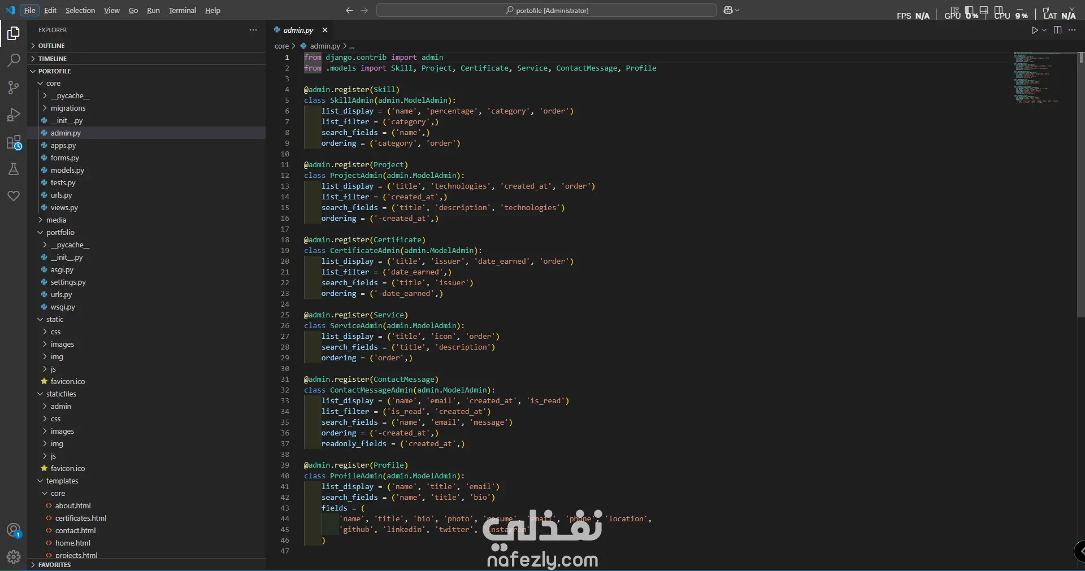Open home.html template file
1085x571 pixels.
pos(147,543)
